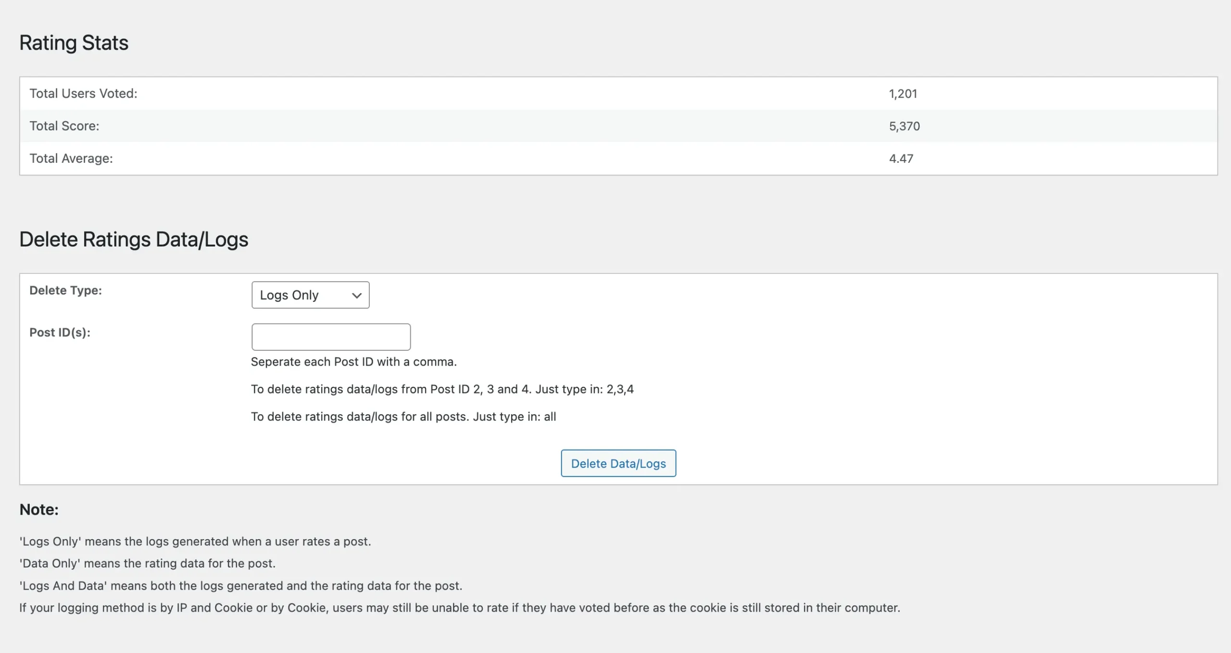The image size is (1231, 653).
Task: Click the Delete Type label
Action: click(x=66, y=290)
